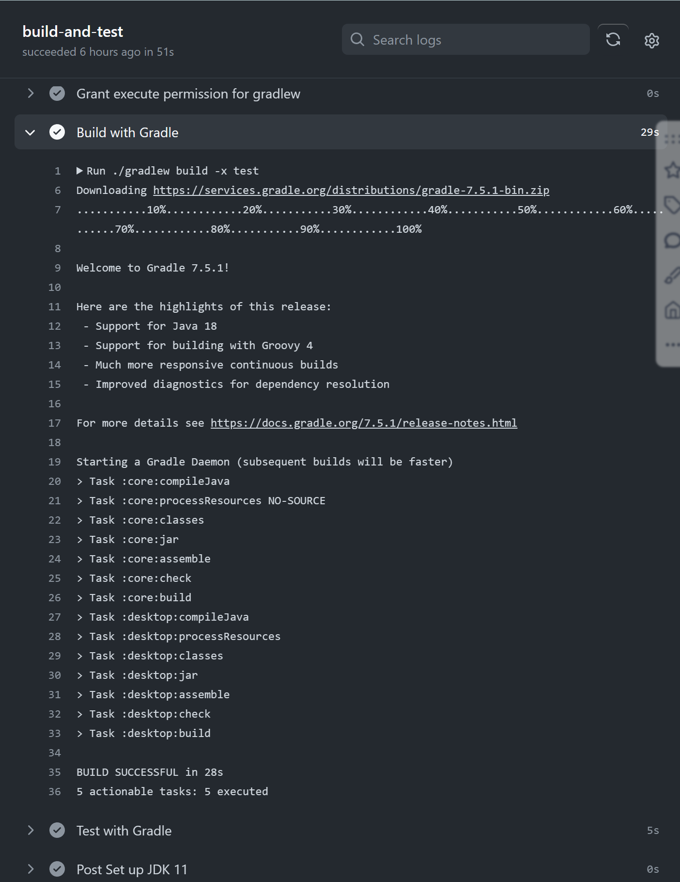Click success checkmark of Build with Gradle
This screenshot has width=680, height=882.
pos(57,132)
